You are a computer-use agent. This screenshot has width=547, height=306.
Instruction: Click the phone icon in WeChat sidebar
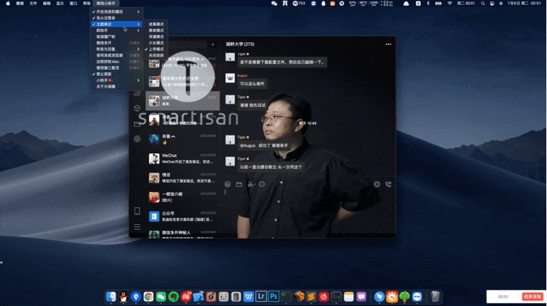[x=137, y=211]
